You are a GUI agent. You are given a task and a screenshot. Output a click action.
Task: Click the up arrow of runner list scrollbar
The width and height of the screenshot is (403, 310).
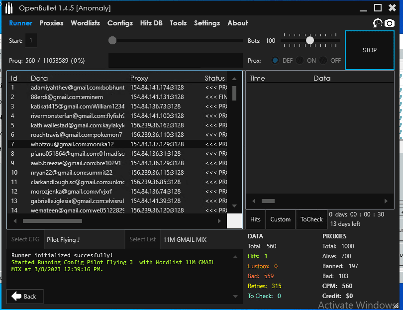(234, 78)
